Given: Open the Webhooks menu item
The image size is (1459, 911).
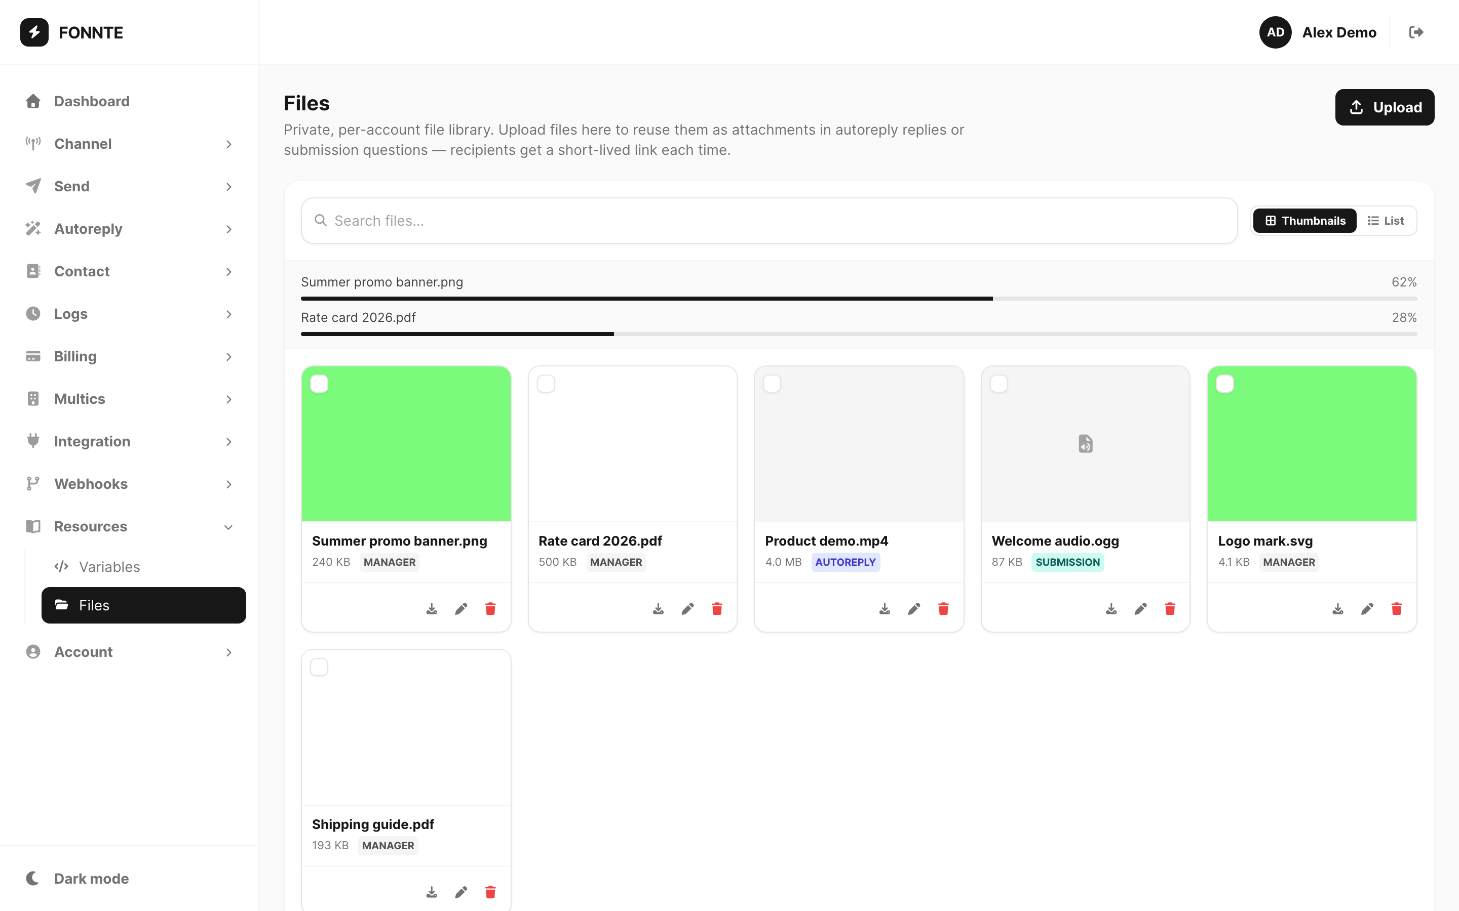Looking at the screenshot, I should tap(130, 484).
